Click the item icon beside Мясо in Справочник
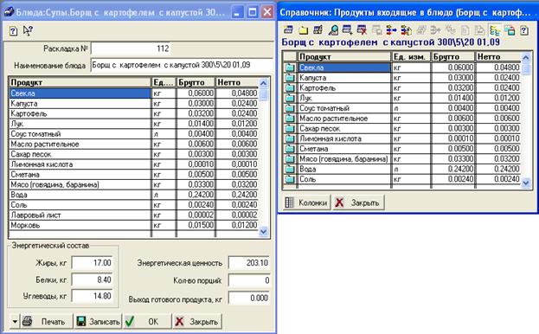 click(290, 158)
